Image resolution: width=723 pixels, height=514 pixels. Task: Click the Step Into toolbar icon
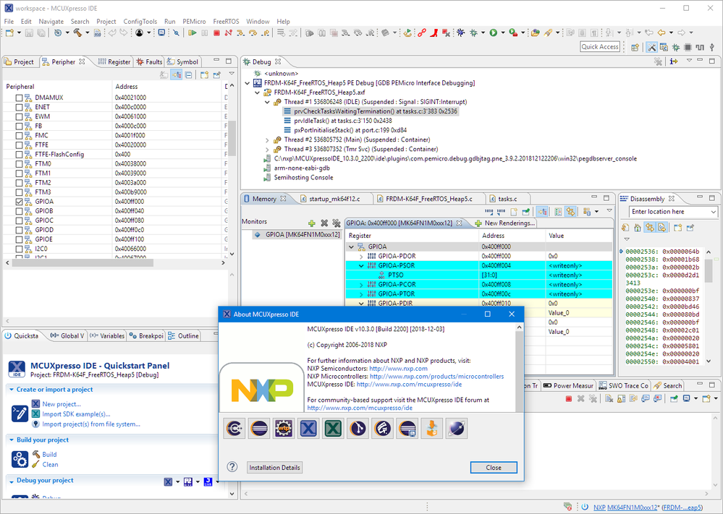[x=241, y=33]
